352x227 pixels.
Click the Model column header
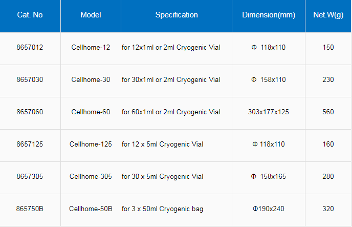coord(91,15)
